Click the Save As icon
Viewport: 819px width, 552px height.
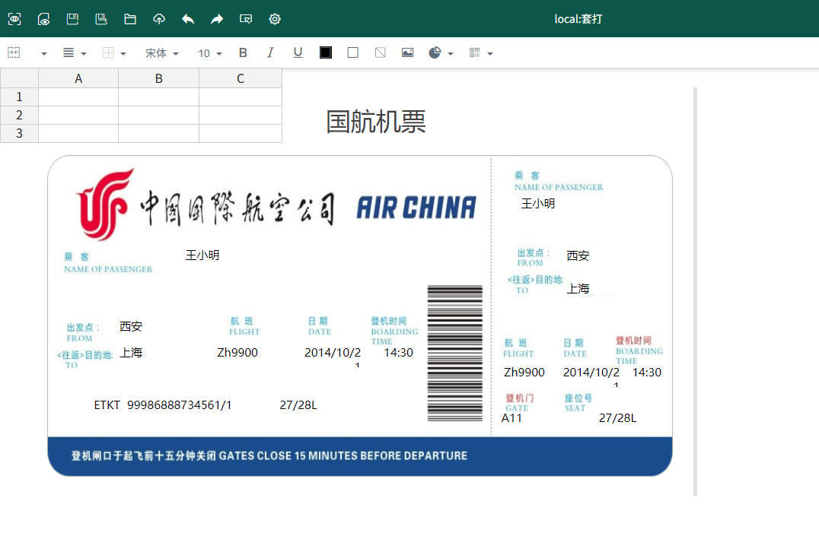(101, 19)
